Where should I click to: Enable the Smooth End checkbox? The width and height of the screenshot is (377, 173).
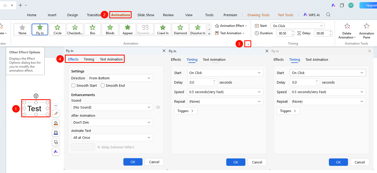[x=103, y=85]
